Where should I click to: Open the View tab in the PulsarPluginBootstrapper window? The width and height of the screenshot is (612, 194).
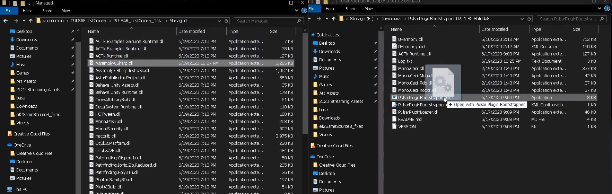pos(369,9)
